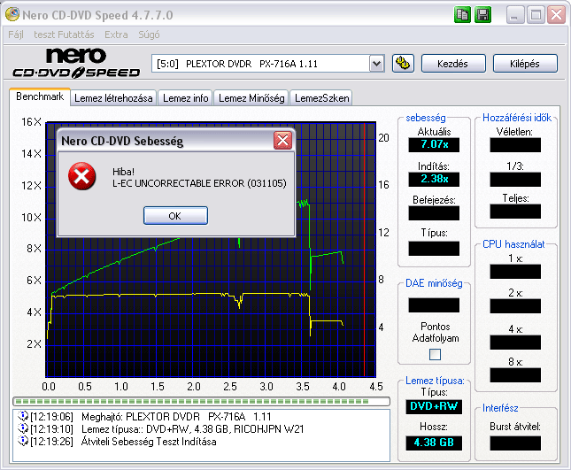Toggle the Pontos Adatfolyam checkbox
Image resolution: width=571 pixels, height=470 pixels.
click(x=435, y=354)
